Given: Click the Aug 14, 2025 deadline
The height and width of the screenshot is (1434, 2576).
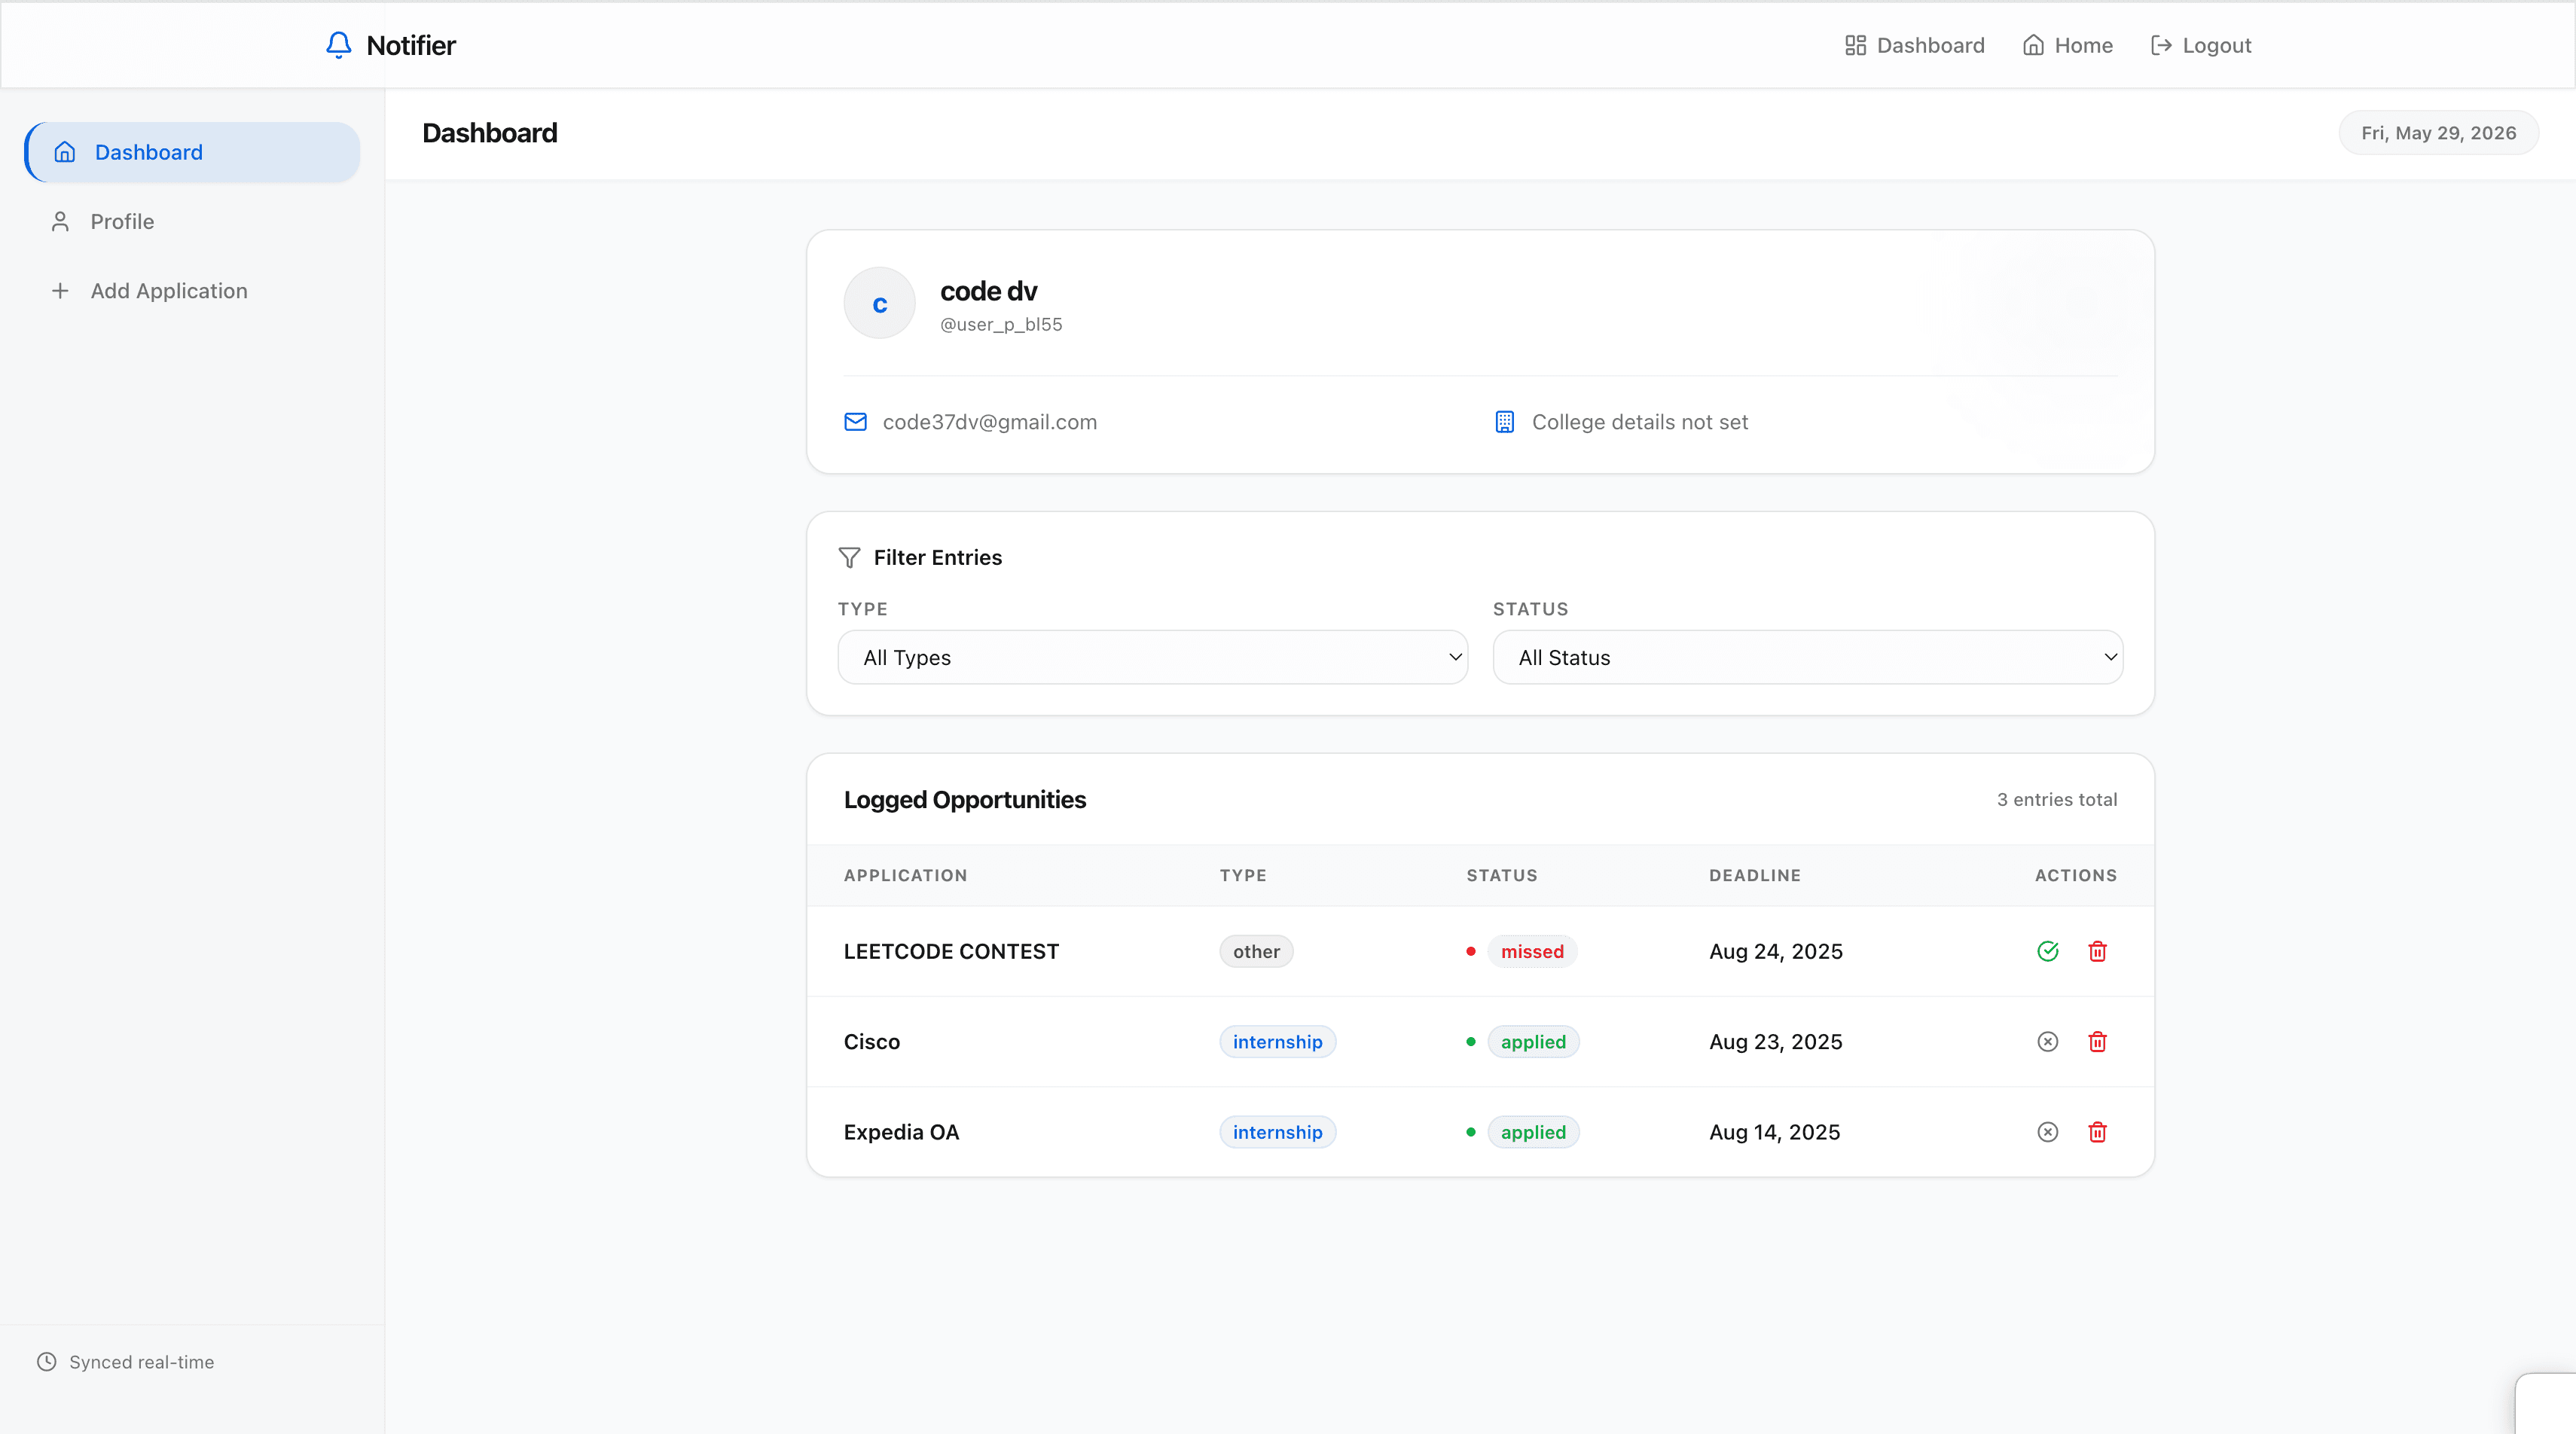Looking at the screenshot, I should [1775, 1132].
